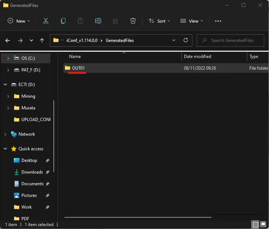Click the Pictures icon in Quick access
The width and height of the screenshot is (269, 229).
pos(16,195)
